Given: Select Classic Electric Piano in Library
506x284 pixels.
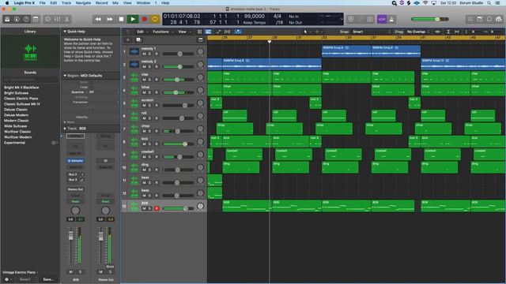Looking at the screenshot, I should tap(21, 99).
